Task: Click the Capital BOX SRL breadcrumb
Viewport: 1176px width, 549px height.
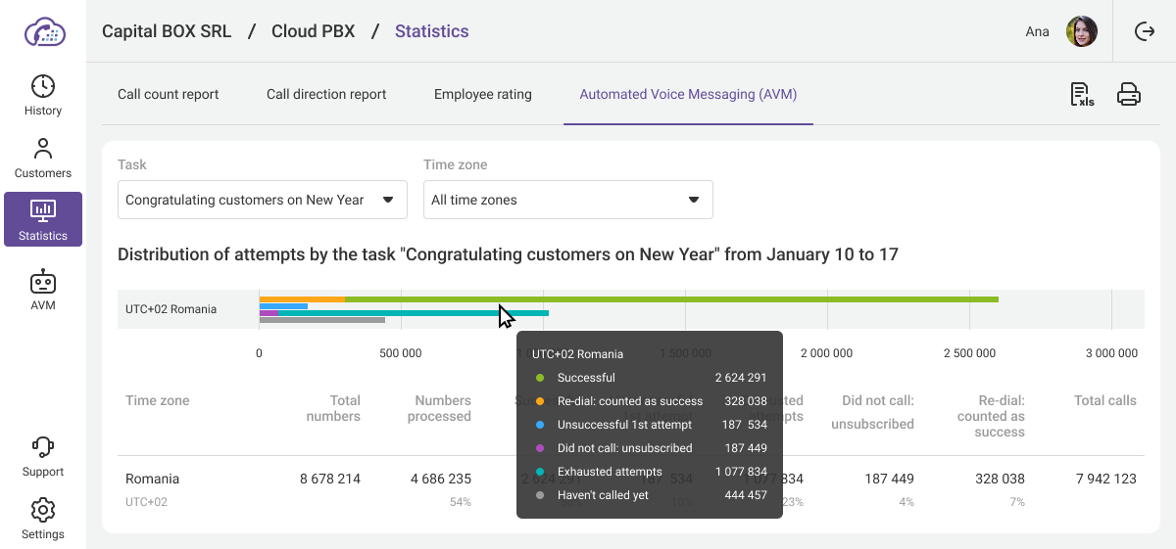Action: click(x=167, y=31)
